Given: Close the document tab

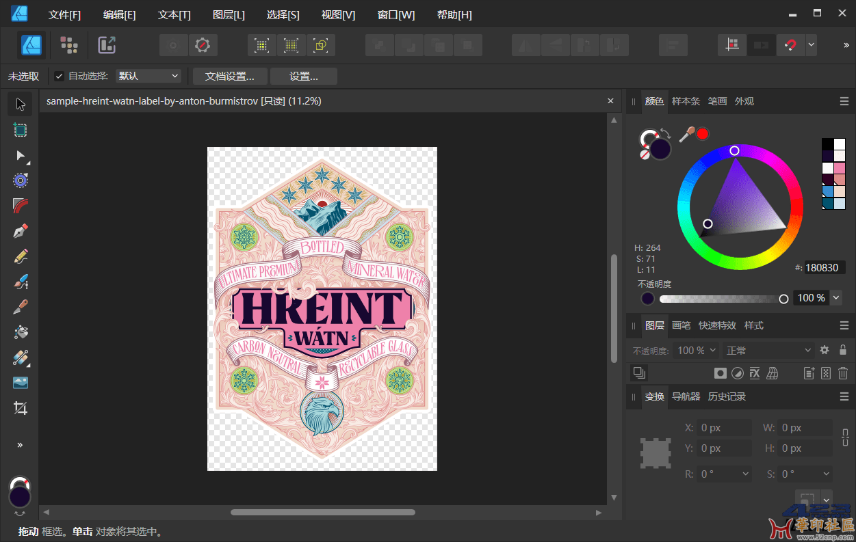Looking at the screenshot, I should (611, 101).
